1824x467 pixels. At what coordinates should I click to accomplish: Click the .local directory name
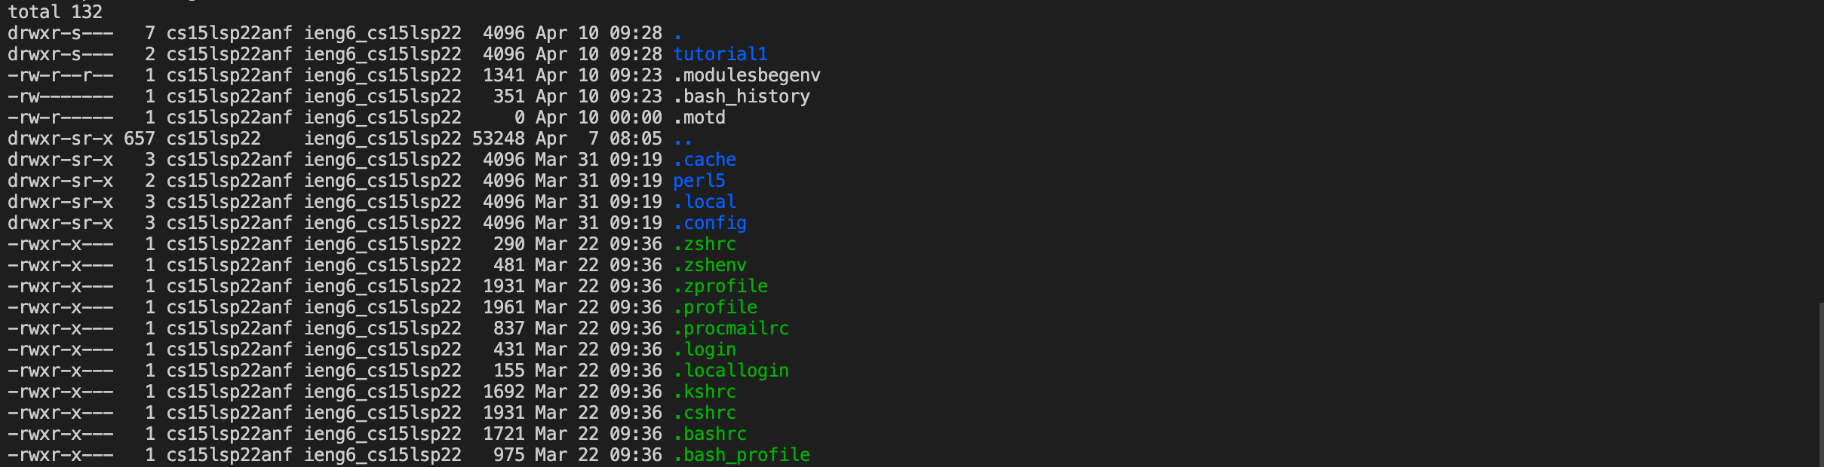[705, 202]
